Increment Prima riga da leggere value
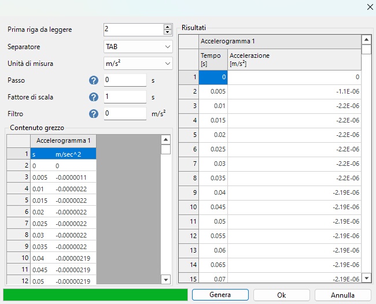The width and height of the screenshot is (376, 304). click(168, 27)
